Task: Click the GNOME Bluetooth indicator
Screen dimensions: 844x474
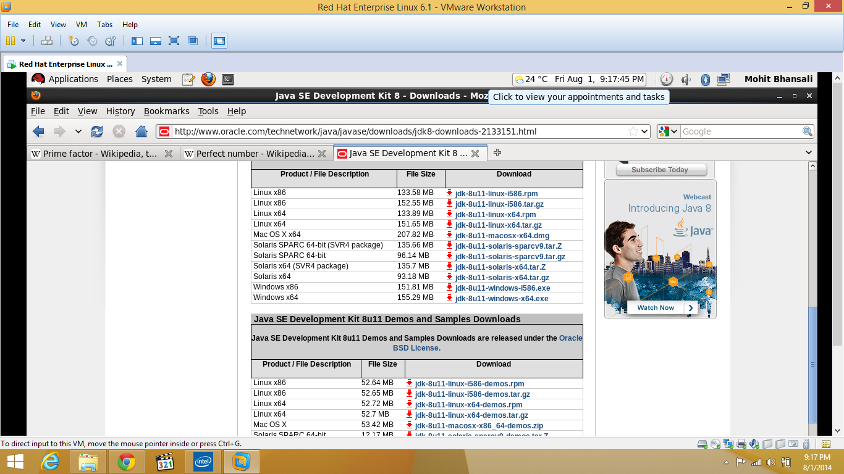Action: pyautogui.click(x=705, y=79)
